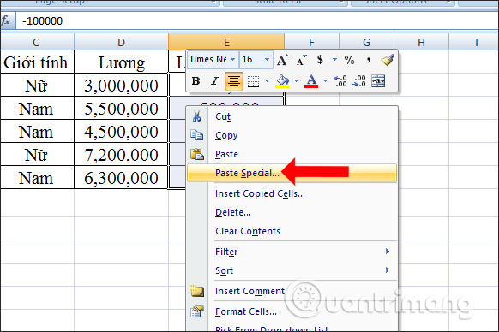Select column E header
The height and width of the screenshot is (332, 499).
point(226,42)
